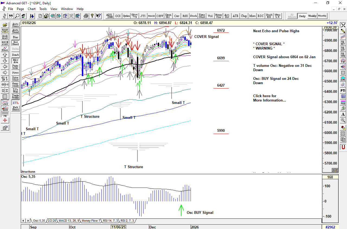Open the Gann lines tool

click(x=5, y=109)
